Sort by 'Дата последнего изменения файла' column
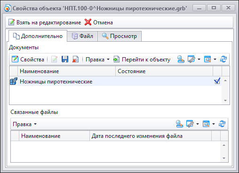Viewport: 239px width, 173px height. [x=151, y=136]
